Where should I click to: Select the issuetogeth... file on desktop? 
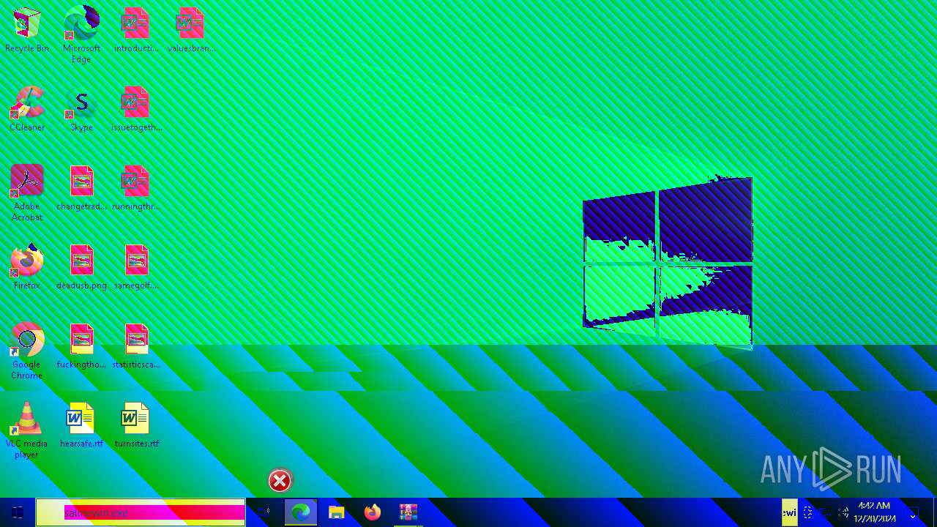[135, 109]
